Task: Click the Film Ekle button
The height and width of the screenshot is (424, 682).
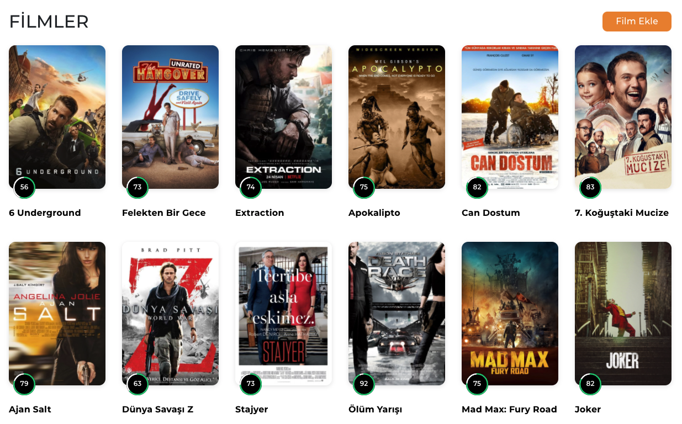Action: (637, 22)
